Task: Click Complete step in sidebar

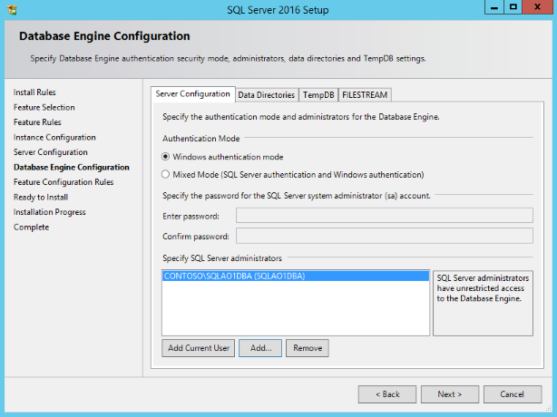Action: pos(31,228)
